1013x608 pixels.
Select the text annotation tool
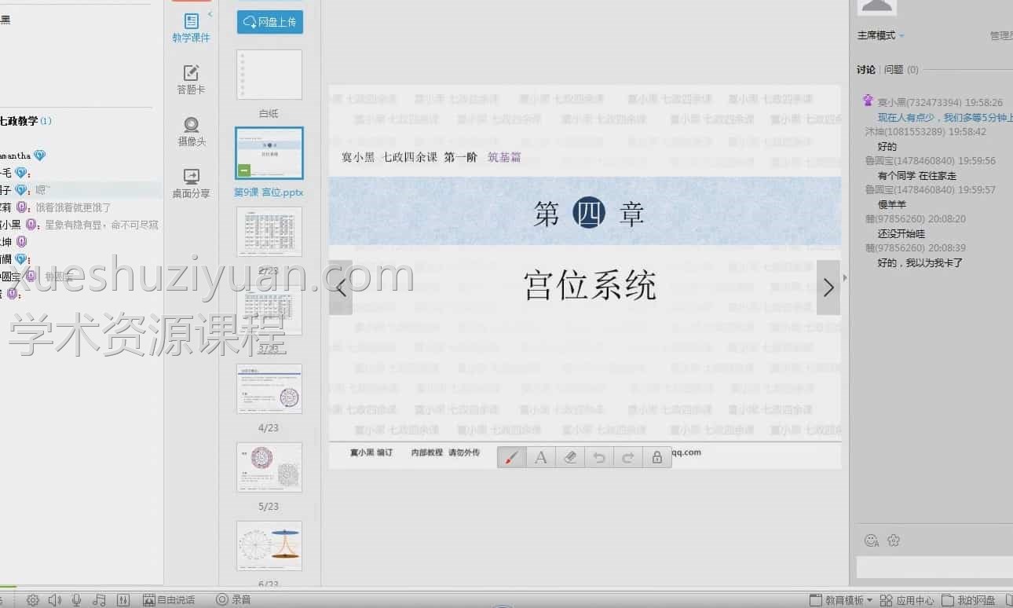click(540, 456)
